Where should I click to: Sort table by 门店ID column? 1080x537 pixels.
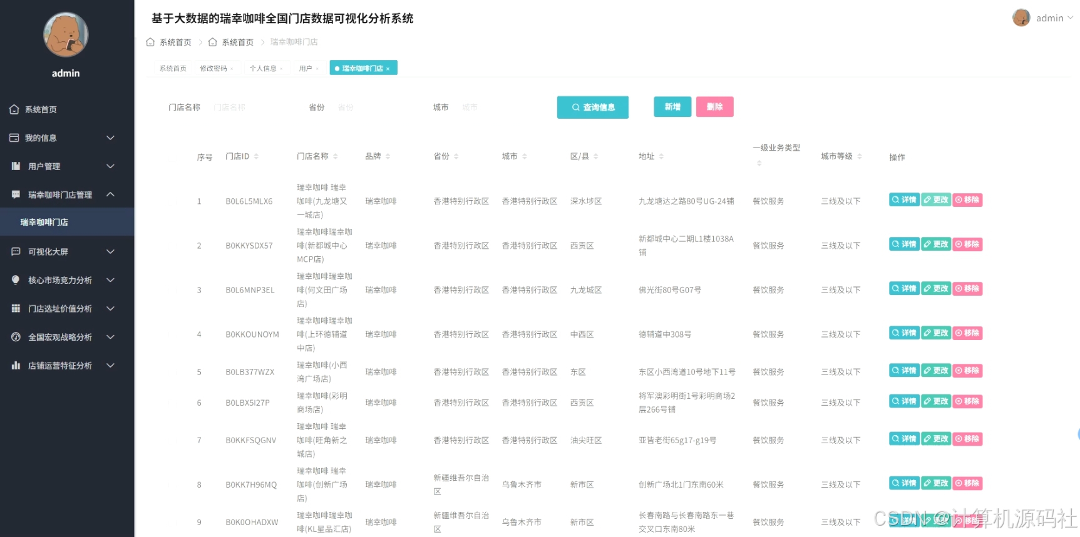pos(256,156)
